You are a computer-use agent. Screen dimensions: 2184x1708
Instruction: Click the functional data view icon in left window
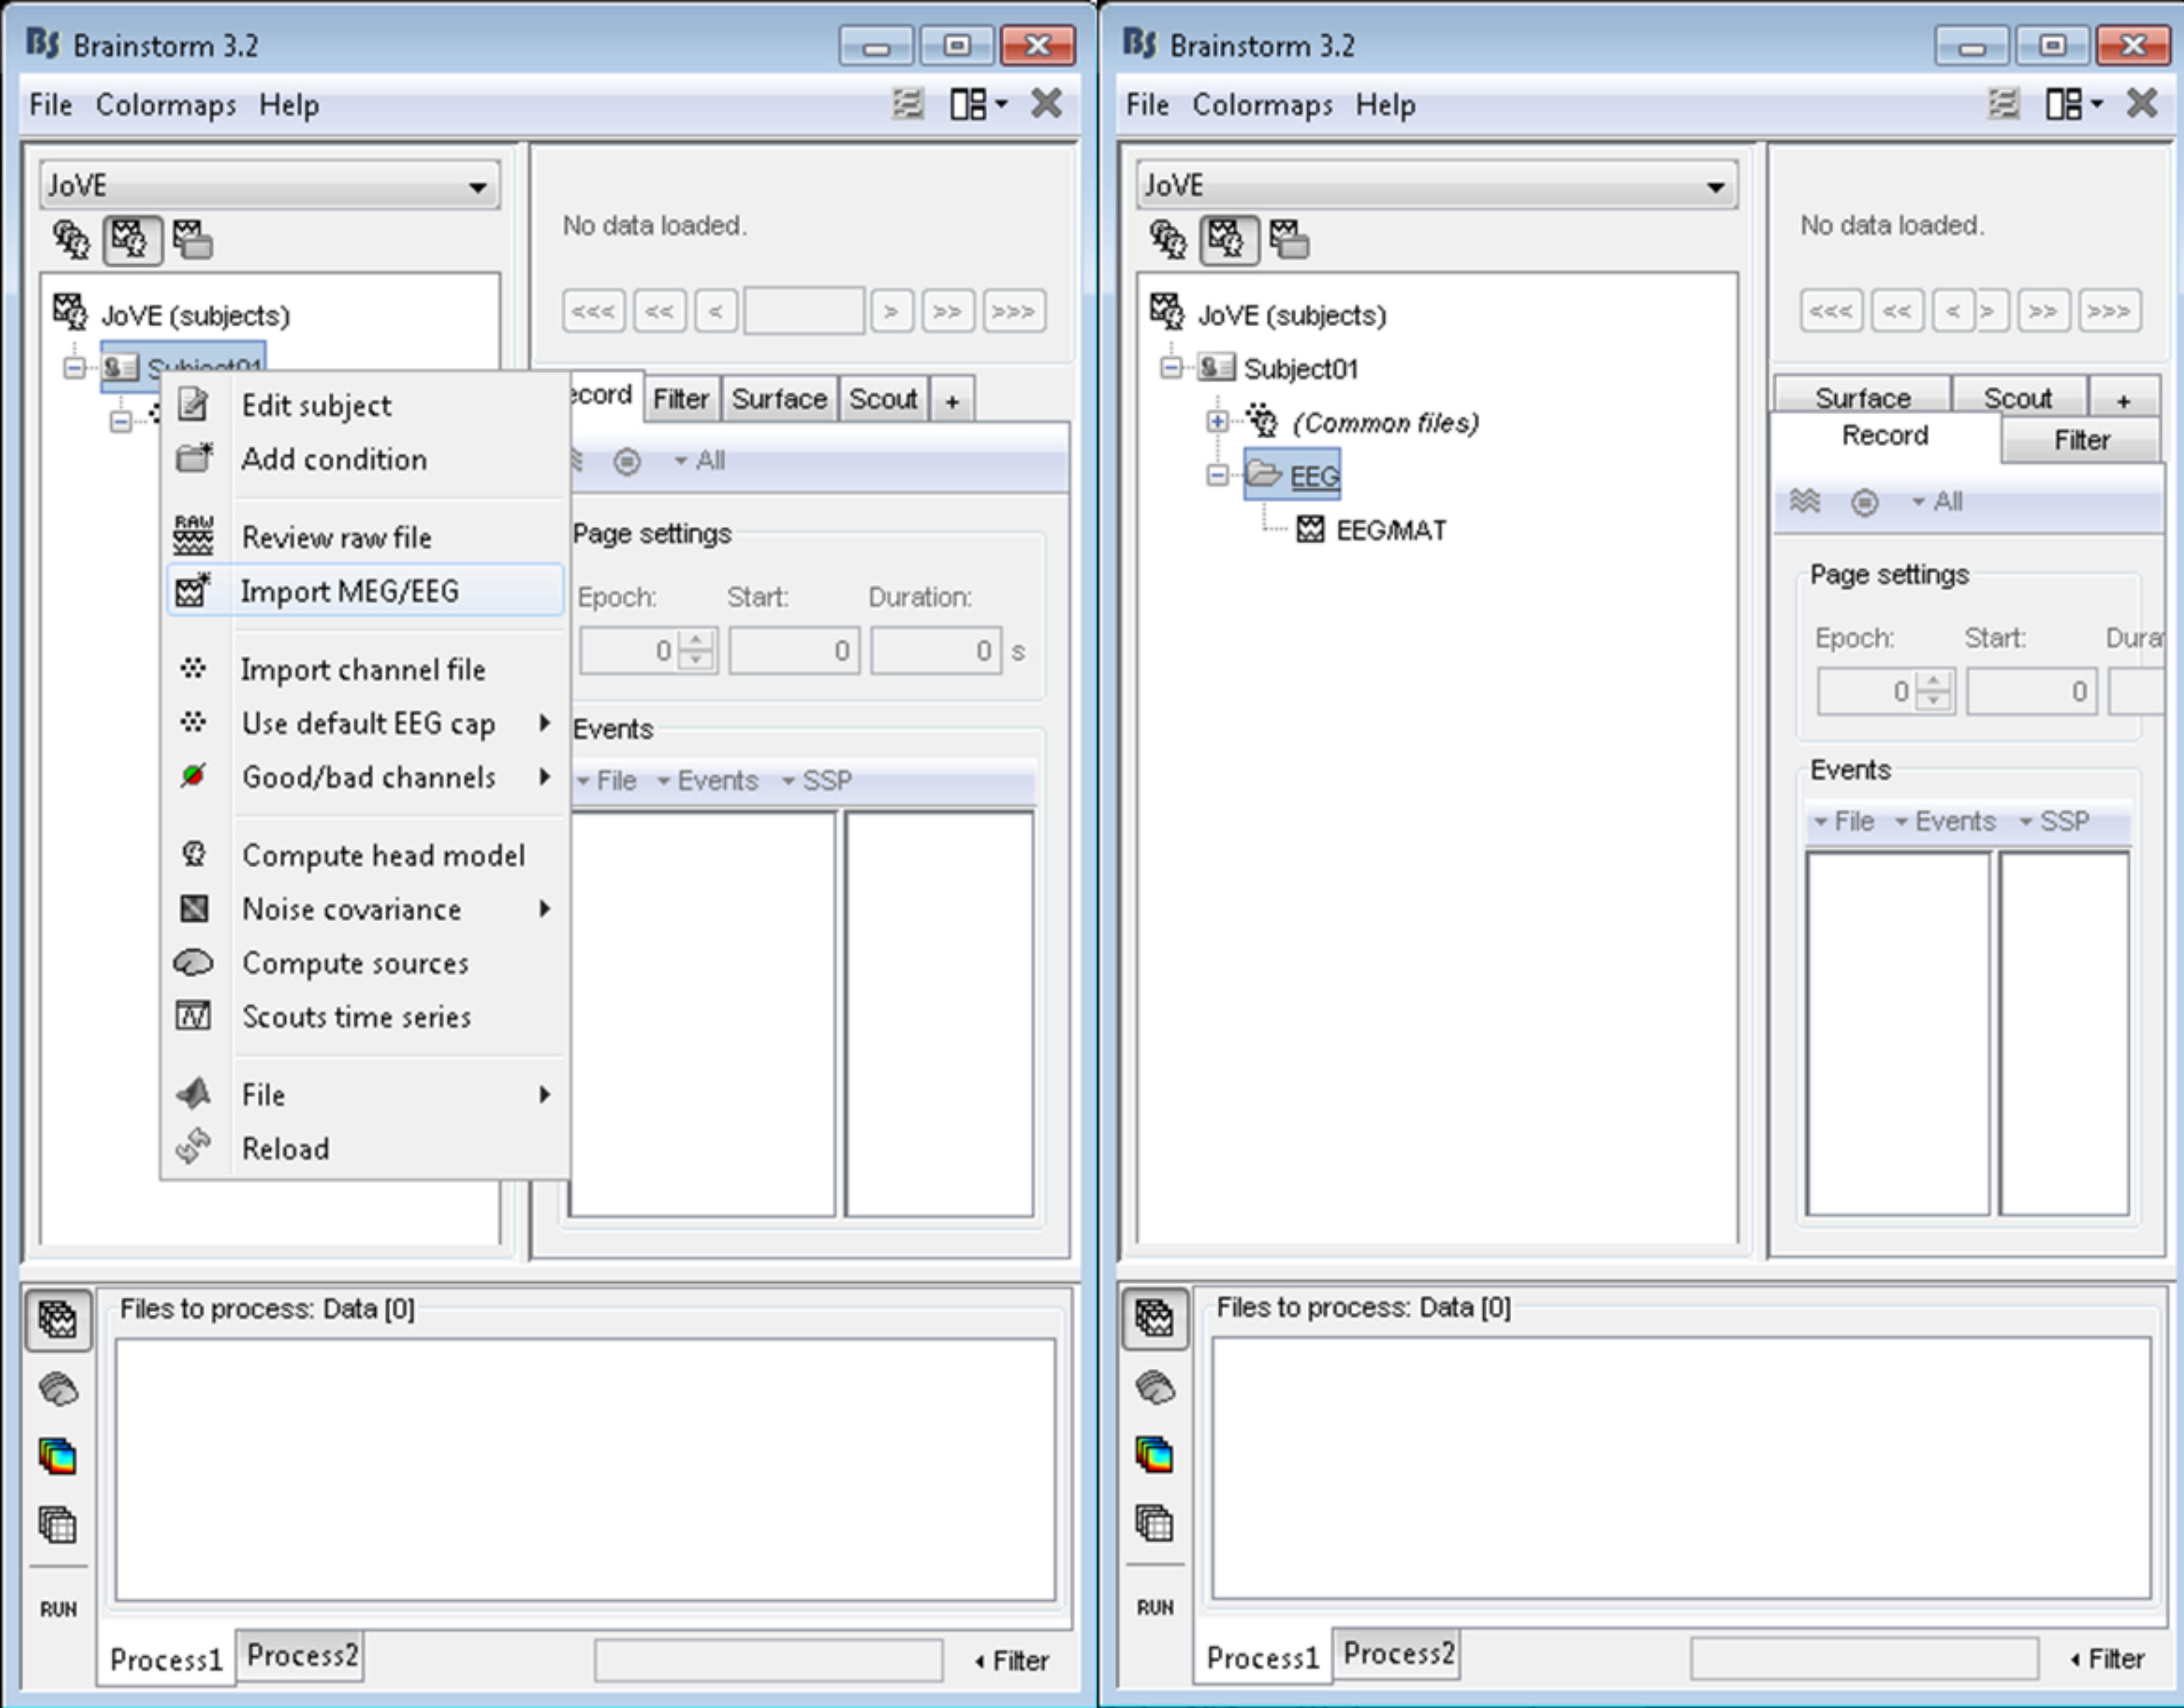[x=132, y=240]
